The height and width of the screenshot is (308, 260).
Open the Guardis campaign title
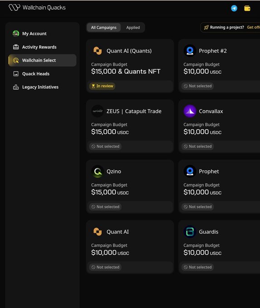tap(208, 232)
